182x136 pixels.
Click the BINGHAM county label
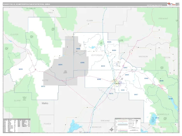(x=105, y=121)
